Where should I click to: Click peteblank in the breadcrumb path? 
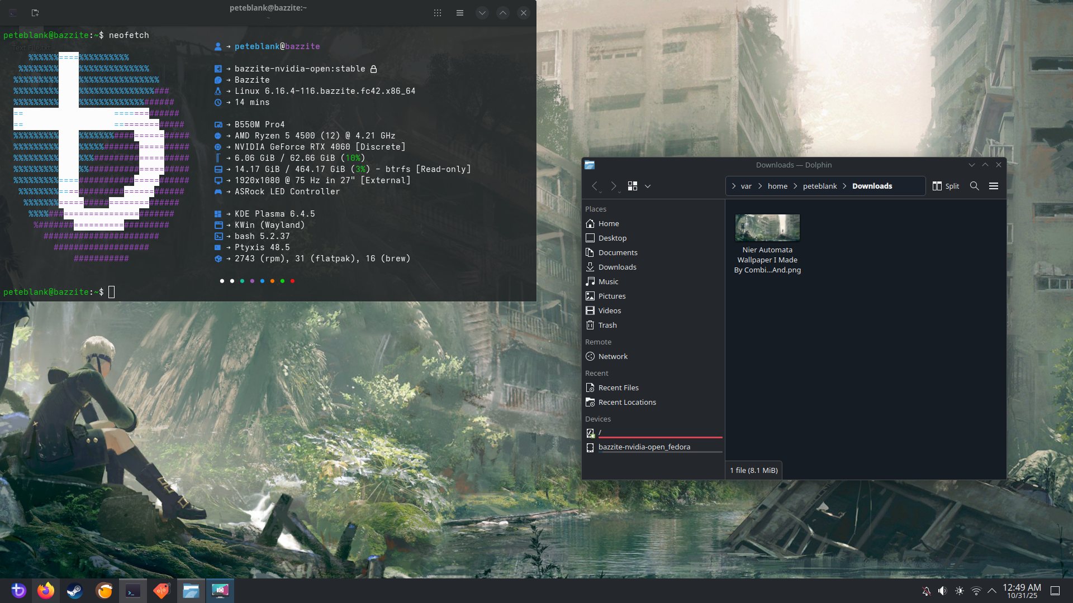[819, 186]
